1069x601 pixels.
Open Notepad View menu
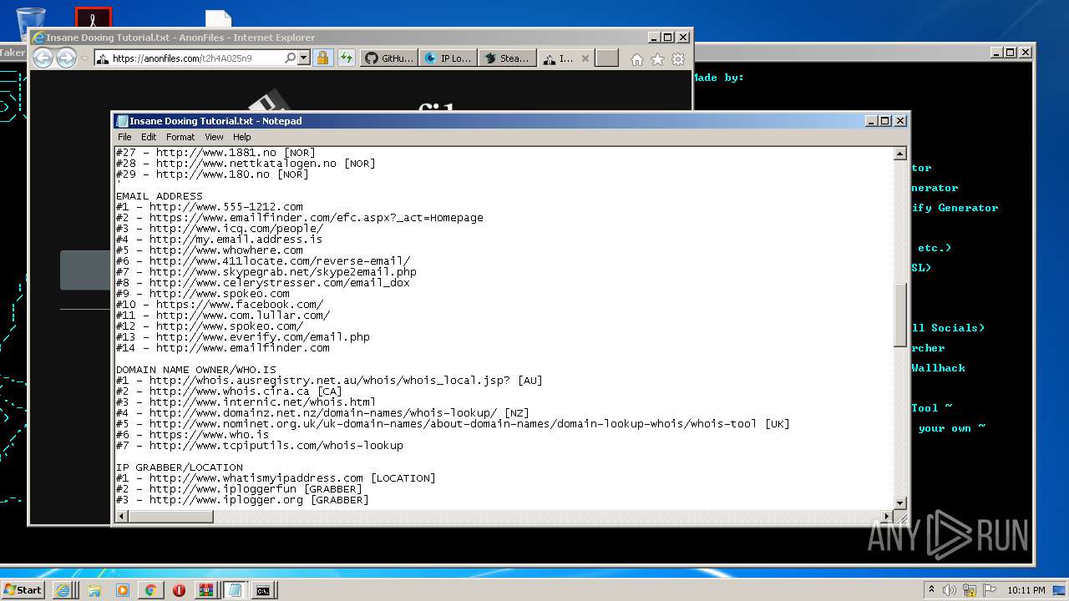[214, 137]
